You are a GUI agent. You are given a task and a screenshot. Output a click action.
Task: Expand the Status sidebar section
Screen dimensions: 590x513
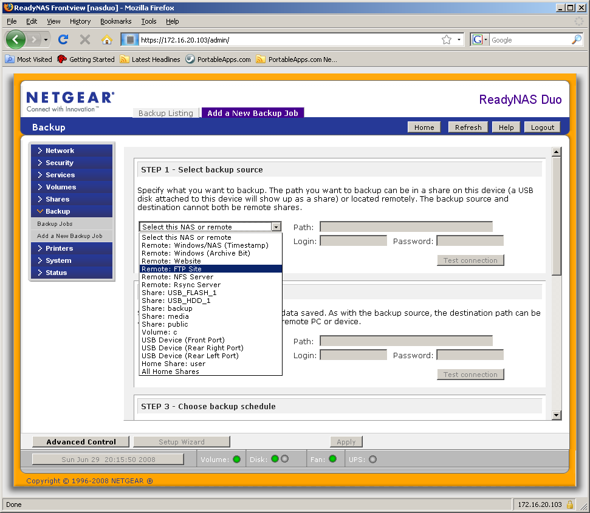(72, 273)
